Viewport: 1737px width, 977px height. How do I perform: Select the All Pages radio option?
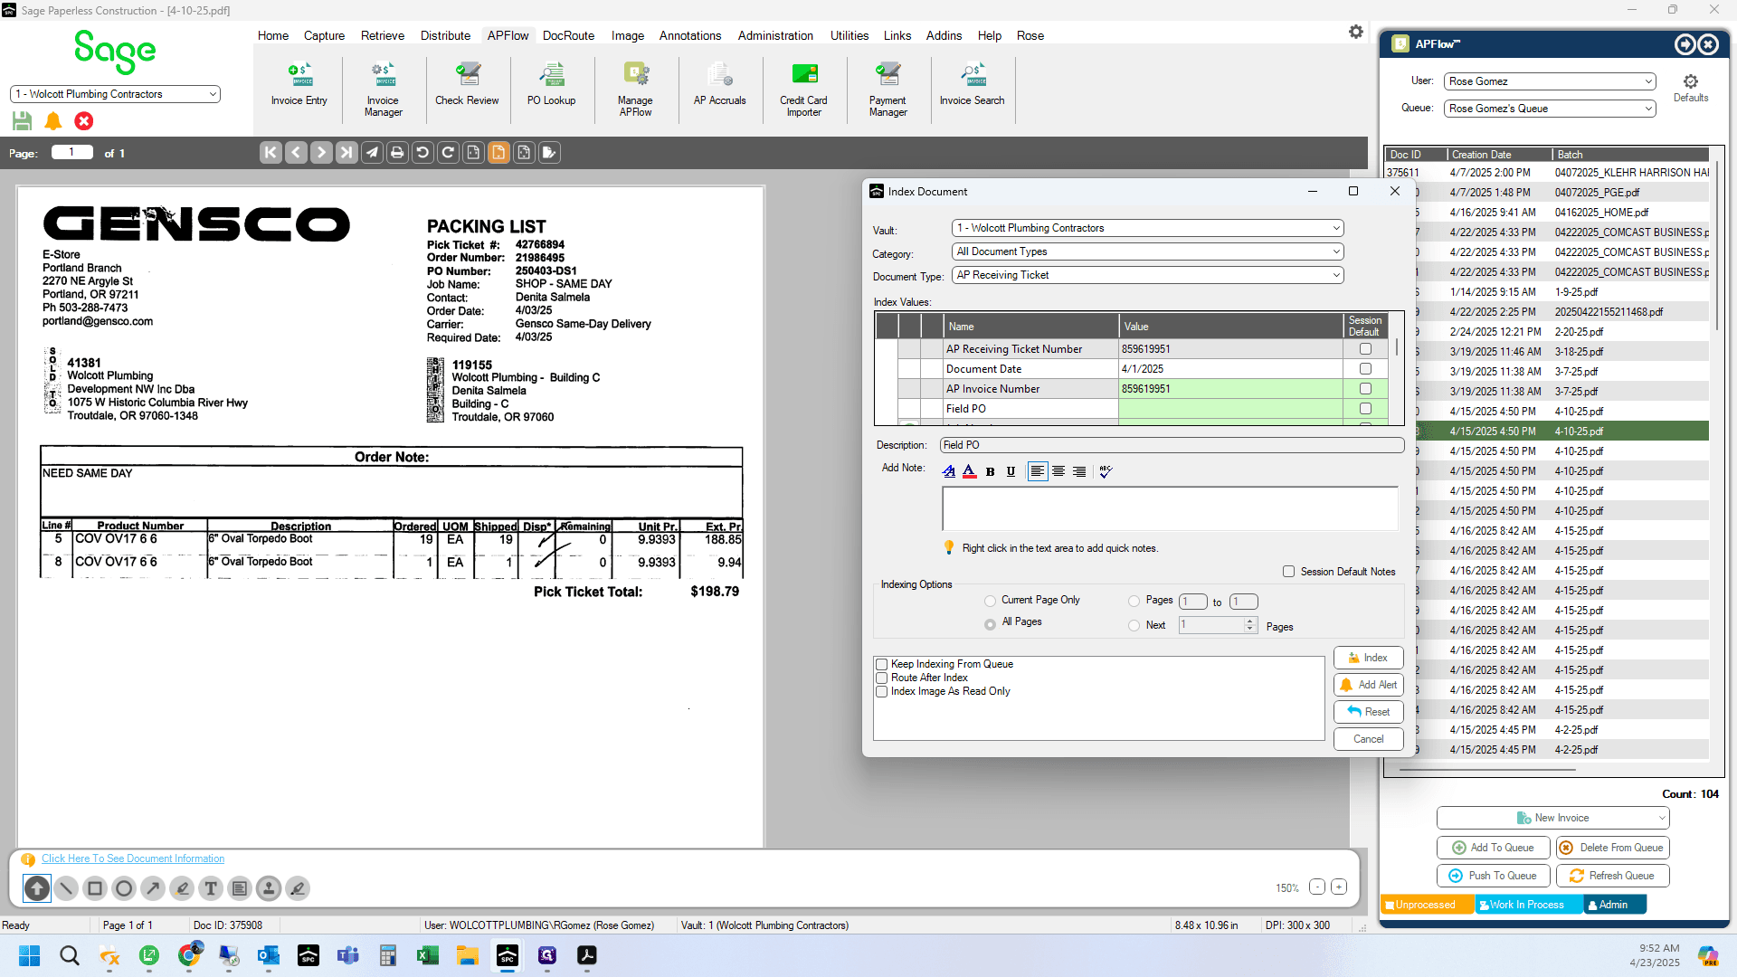990,623
